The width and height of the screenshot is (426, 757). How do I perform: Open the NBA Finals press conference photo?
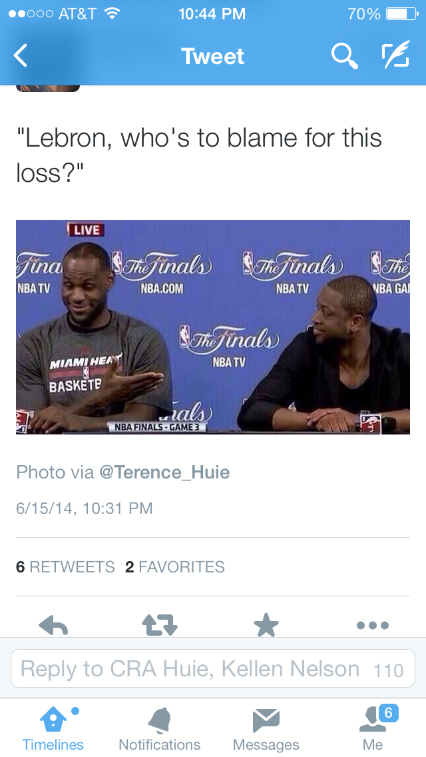[213, 327]
